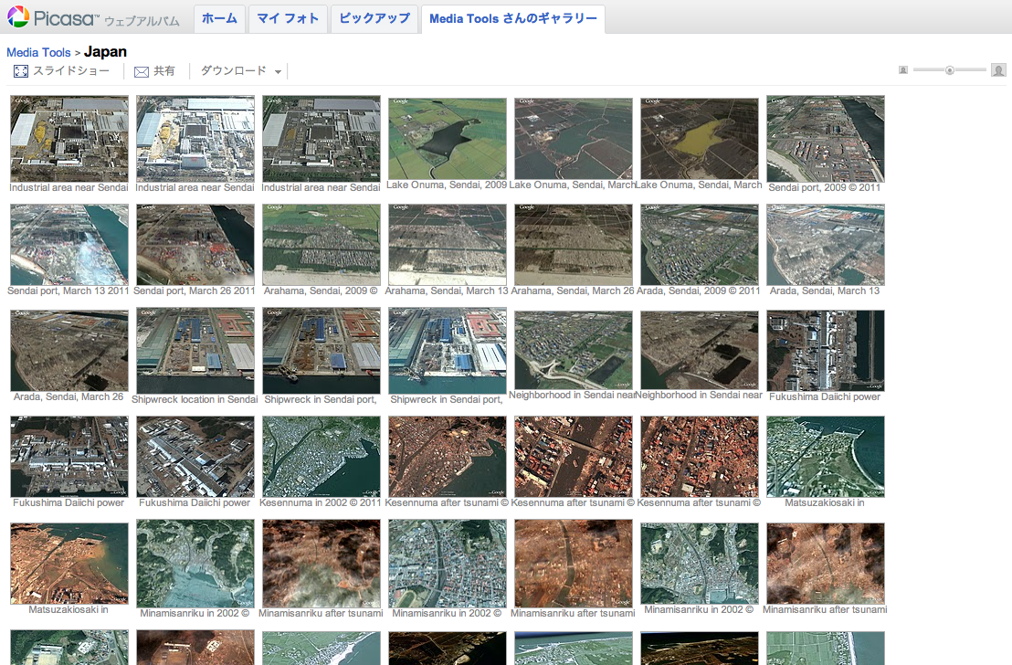Open the Kesennuma in 2002 thumbnail
Screen dimensions: 1012x665
[x=322, y=457]
